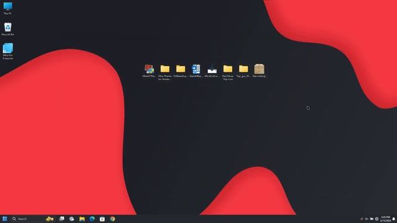Launch Microsoft Edge from the taskbar
This screenshot has width=397, height=223.
tap(92, 219)
